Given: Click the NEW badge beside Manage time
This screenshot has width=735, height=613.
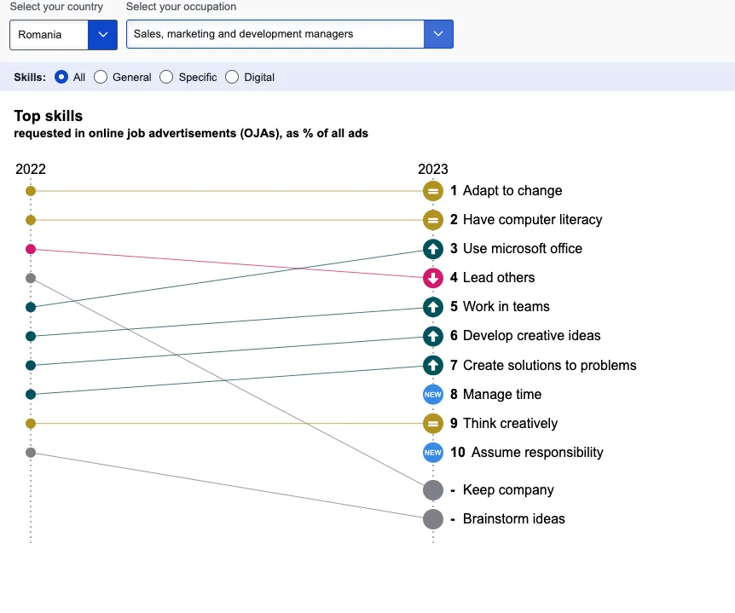Looking at the screenshot, I should (x=433, y=395).
